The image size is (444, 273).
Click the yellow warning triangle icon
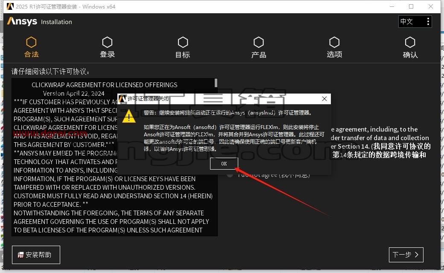click(129, 116)
